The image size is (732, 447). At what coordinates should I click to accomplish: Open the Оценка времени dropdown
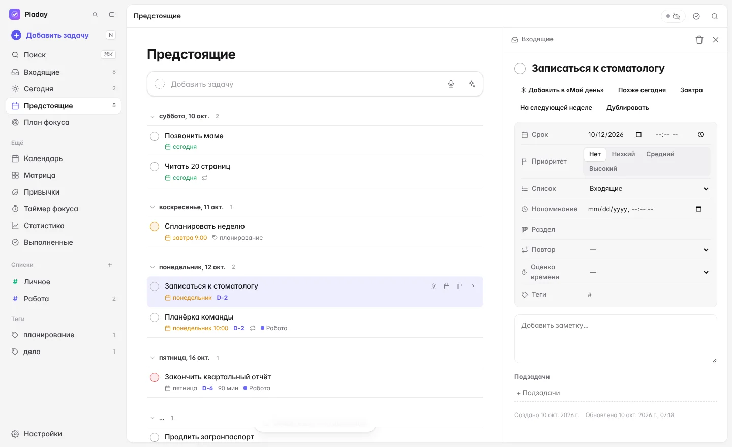649,272
